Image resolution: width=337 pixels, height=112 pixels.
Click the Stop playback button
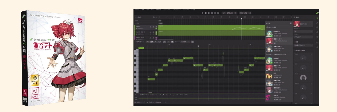206,13
